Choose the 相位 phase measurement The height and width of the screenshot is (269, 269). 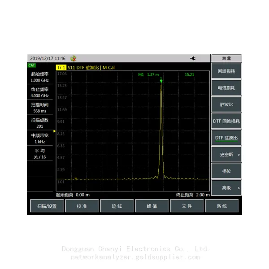226,171
